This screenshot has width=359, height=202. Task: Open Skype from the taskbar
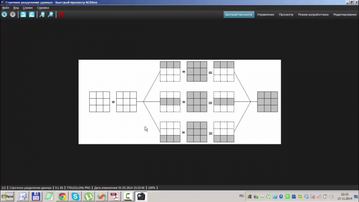coord(75,197)
